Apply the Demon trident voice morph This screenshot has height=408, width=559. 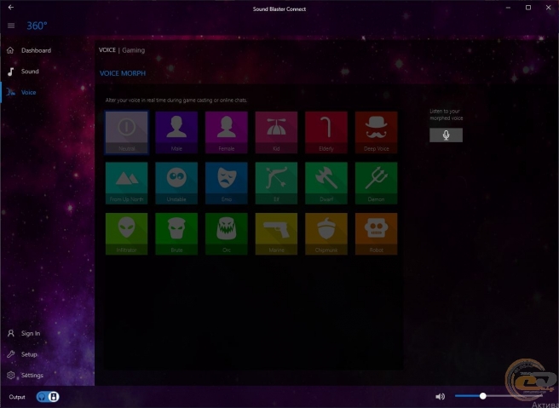pos(376,183)
